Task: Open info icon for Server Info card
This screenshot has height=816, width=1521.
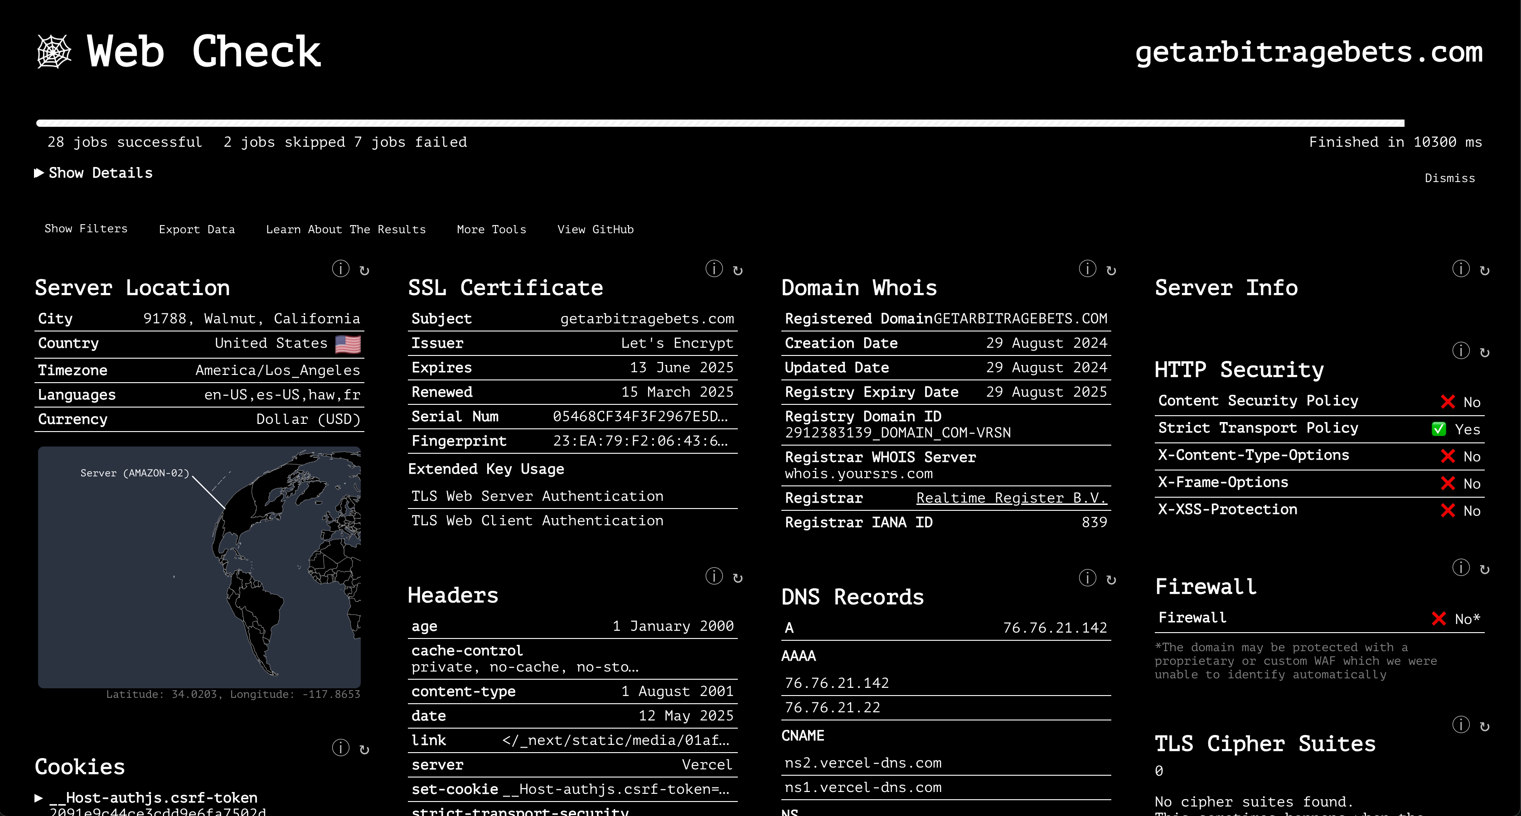Action: point(1460,269)
